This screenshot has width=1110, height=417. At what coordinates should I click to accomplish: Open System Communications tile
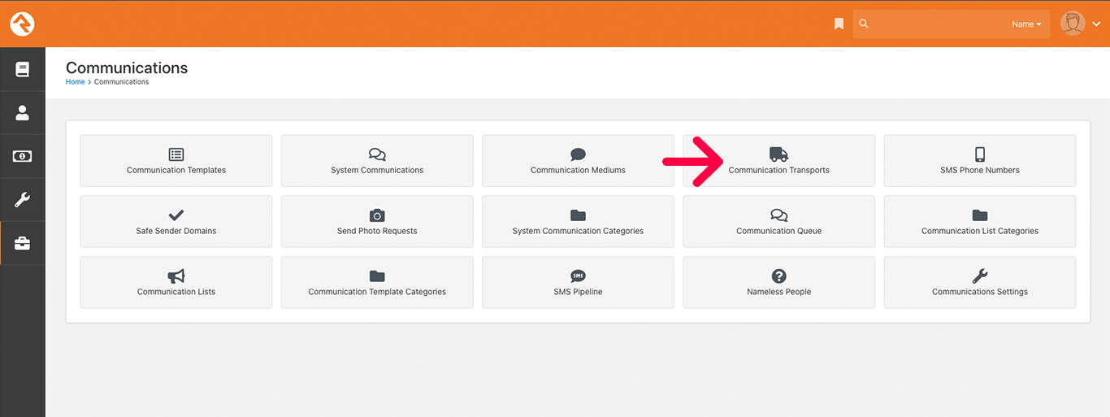(377, 161)
